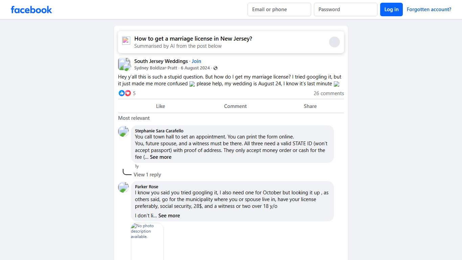Viewport: 462px width, 260px height.
Task: Click the Email or phone field
Action: 279,9
